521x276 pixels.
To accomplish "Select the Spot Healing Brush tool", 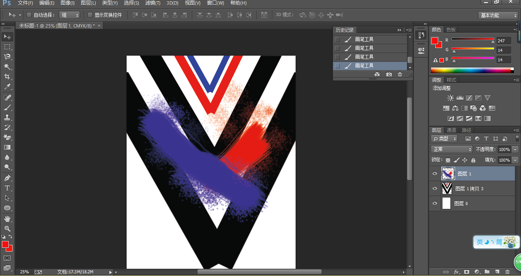I will point(7,98).
